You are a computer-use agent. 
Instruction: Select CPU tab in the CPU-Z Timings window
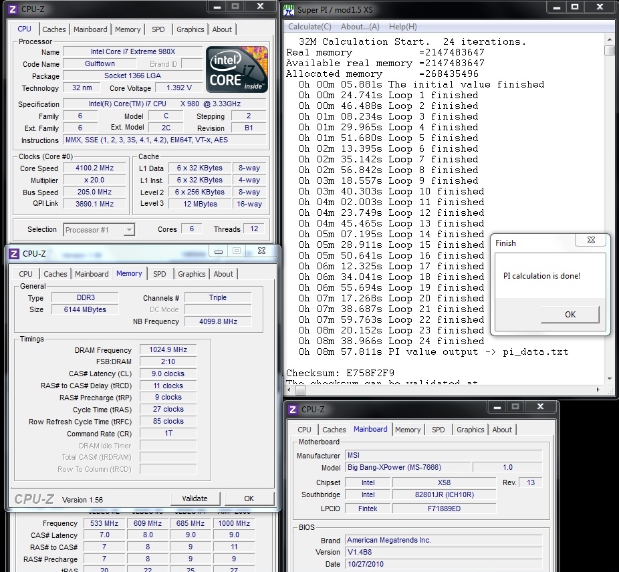[25, 274]
